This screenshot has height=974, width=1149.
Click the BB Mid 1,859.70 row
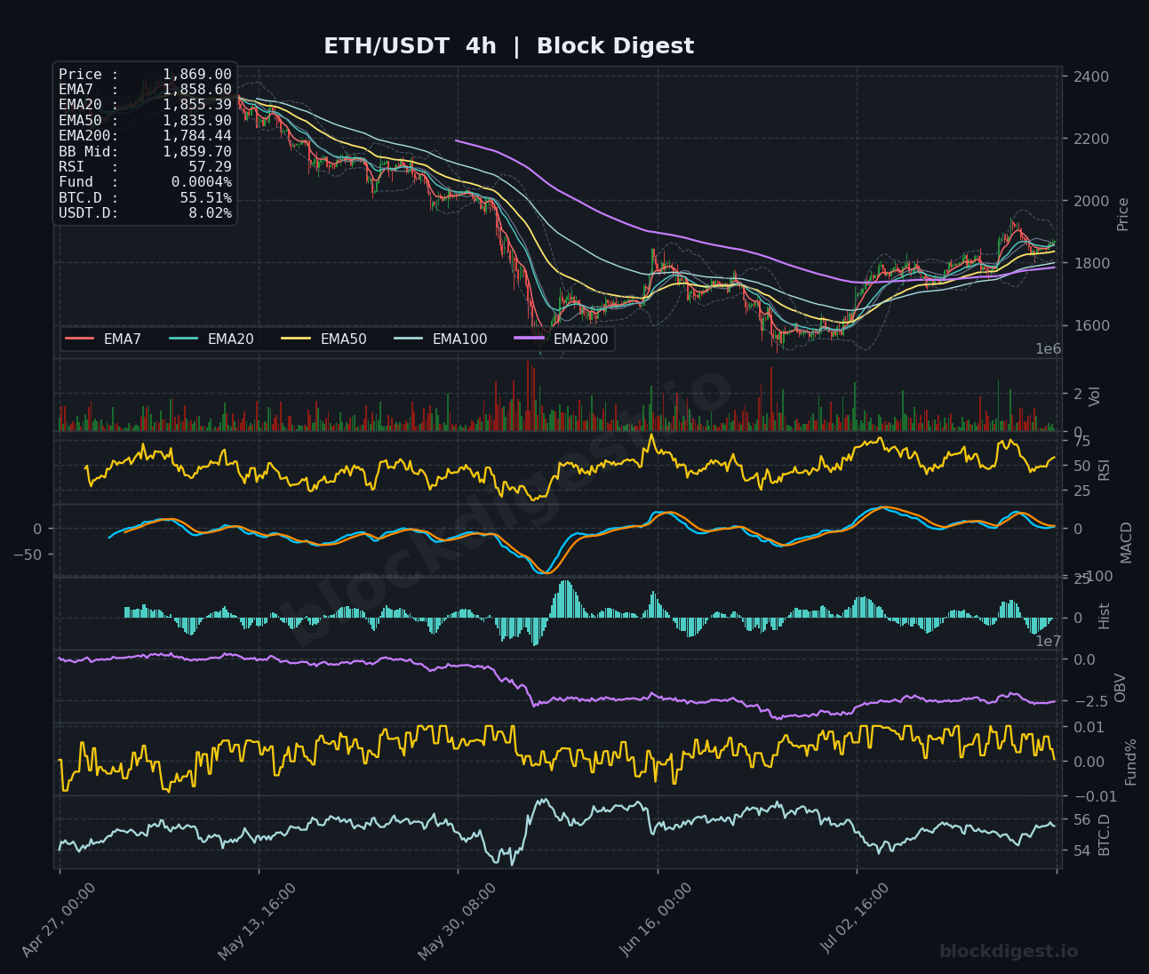point(145,152)
